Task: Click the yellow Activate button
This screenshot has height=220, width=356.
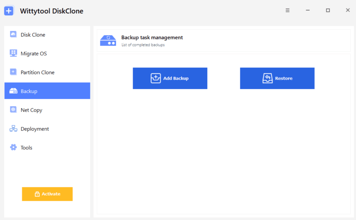Action: (47, 194)
